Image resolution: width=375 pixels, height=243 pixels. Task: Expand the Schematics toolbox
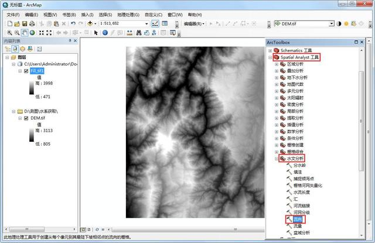[x=270, y=51]
